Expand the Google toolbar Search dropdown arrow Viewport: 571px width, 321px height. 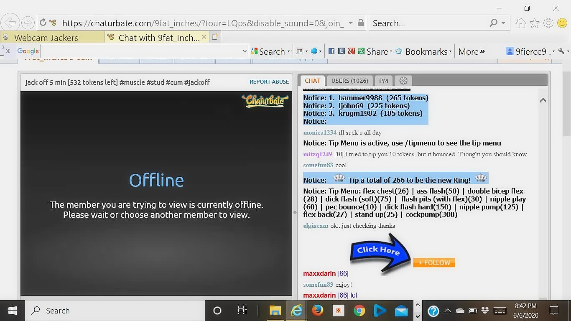point(289,52)
